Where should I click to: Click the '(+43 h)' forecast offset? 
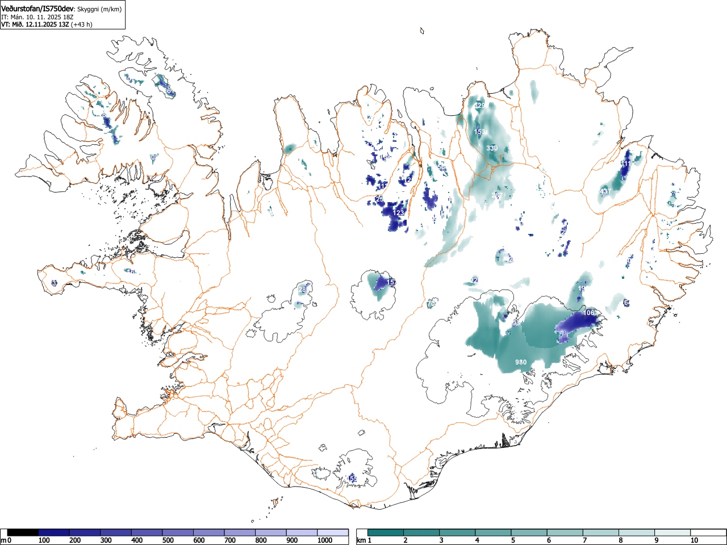pos(81,24)
